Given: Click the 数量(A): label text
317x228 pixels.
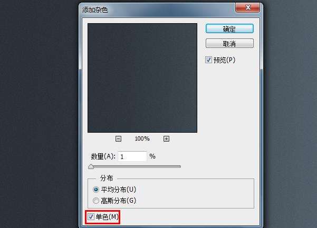Looking at the screenshot, I should 103,156.
